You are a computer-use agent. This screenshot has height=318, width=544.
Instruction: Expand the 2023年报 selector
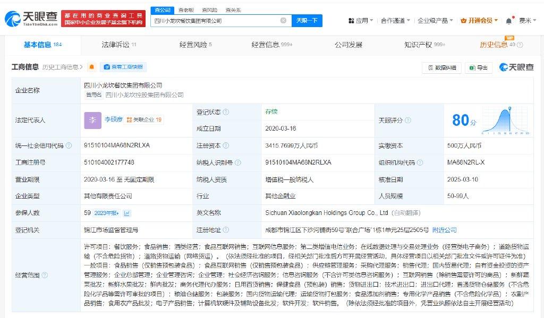(x=106, y=213)
